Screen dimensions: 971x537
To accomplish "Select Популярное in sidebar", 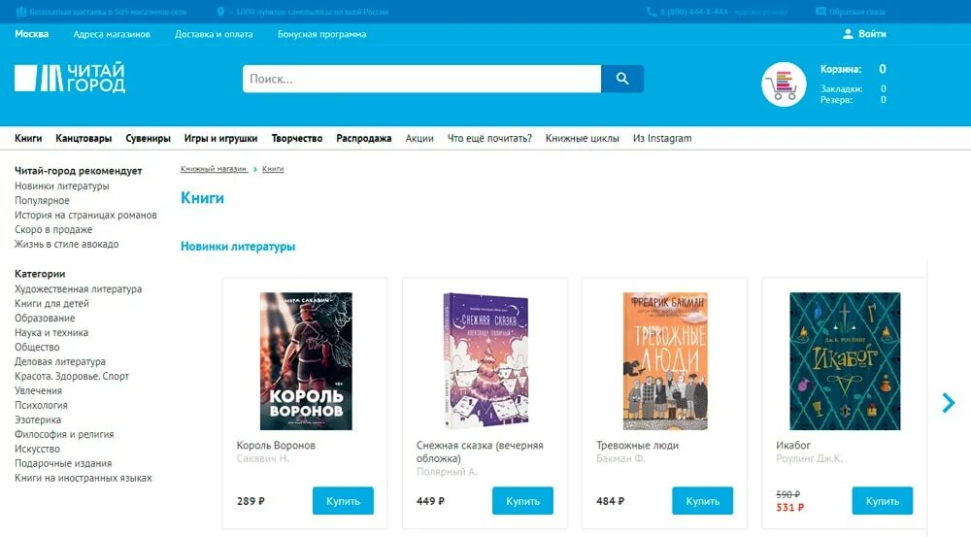I will [42, 200].
